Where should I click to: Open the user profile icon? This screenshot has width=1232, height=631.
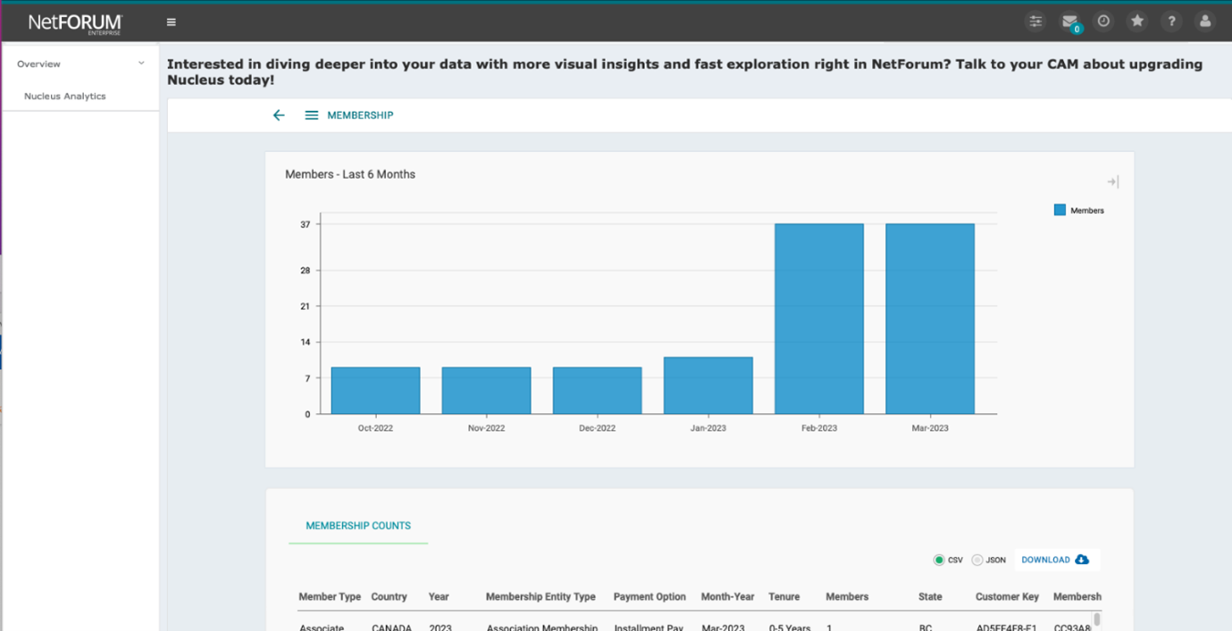coord(1205,21)
